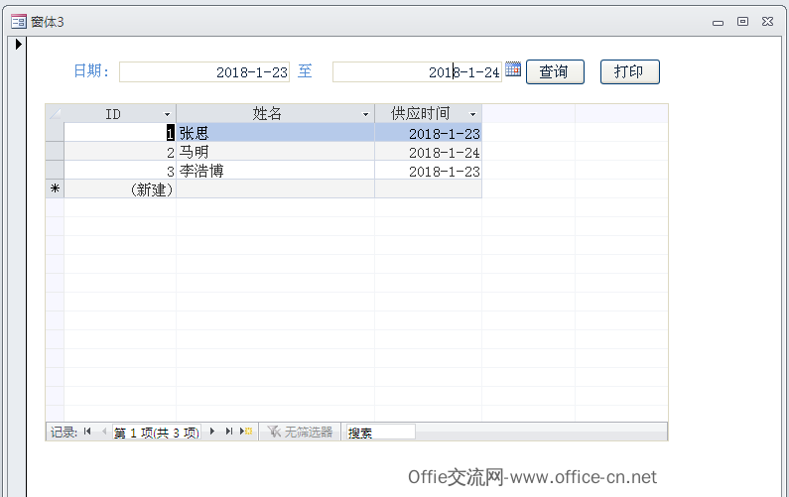Focus the start date field 2018-1-23

click(204, 72)
